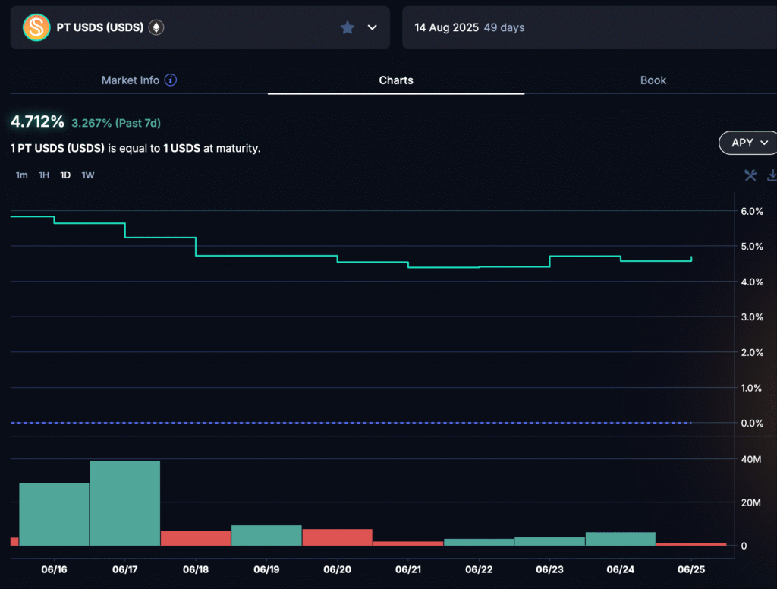Image resolution: width=777 pixels, height=589 pixels.
Task: Click the 2.0% y-axis label
Action: pyautogui.click(x=752, y=352)
